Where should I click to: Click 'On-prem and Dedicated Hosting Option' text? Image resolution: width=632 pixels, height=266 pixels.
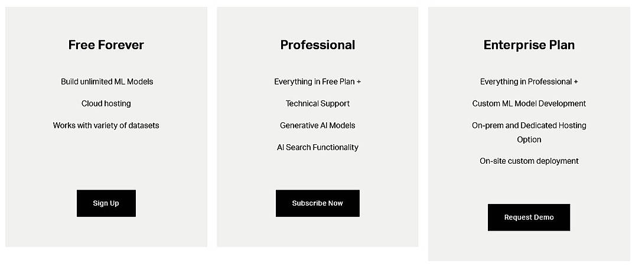point(529,132)
